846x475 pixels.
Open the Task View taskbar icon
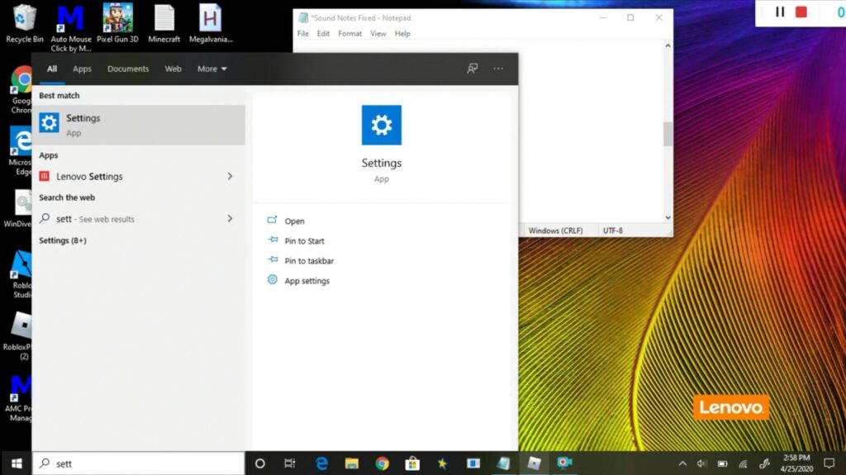[290, 463]
